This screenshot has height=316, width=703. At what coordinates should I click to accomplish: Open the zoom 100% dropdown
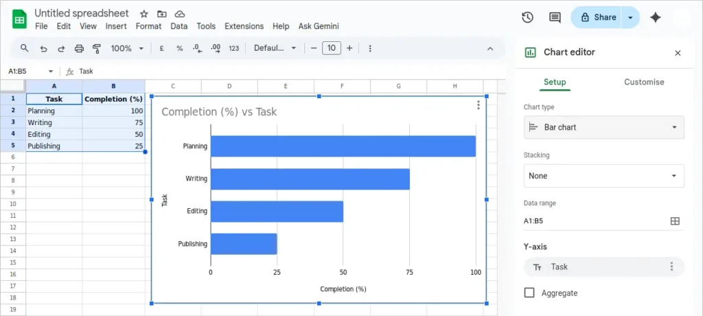(127, 49)
